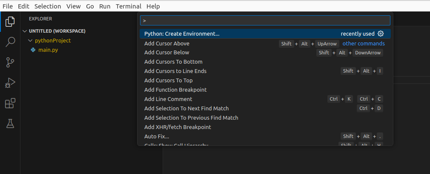Collapse the pythonProject folder
Screen dimensions: 430x174
click(x=30, y=41)
